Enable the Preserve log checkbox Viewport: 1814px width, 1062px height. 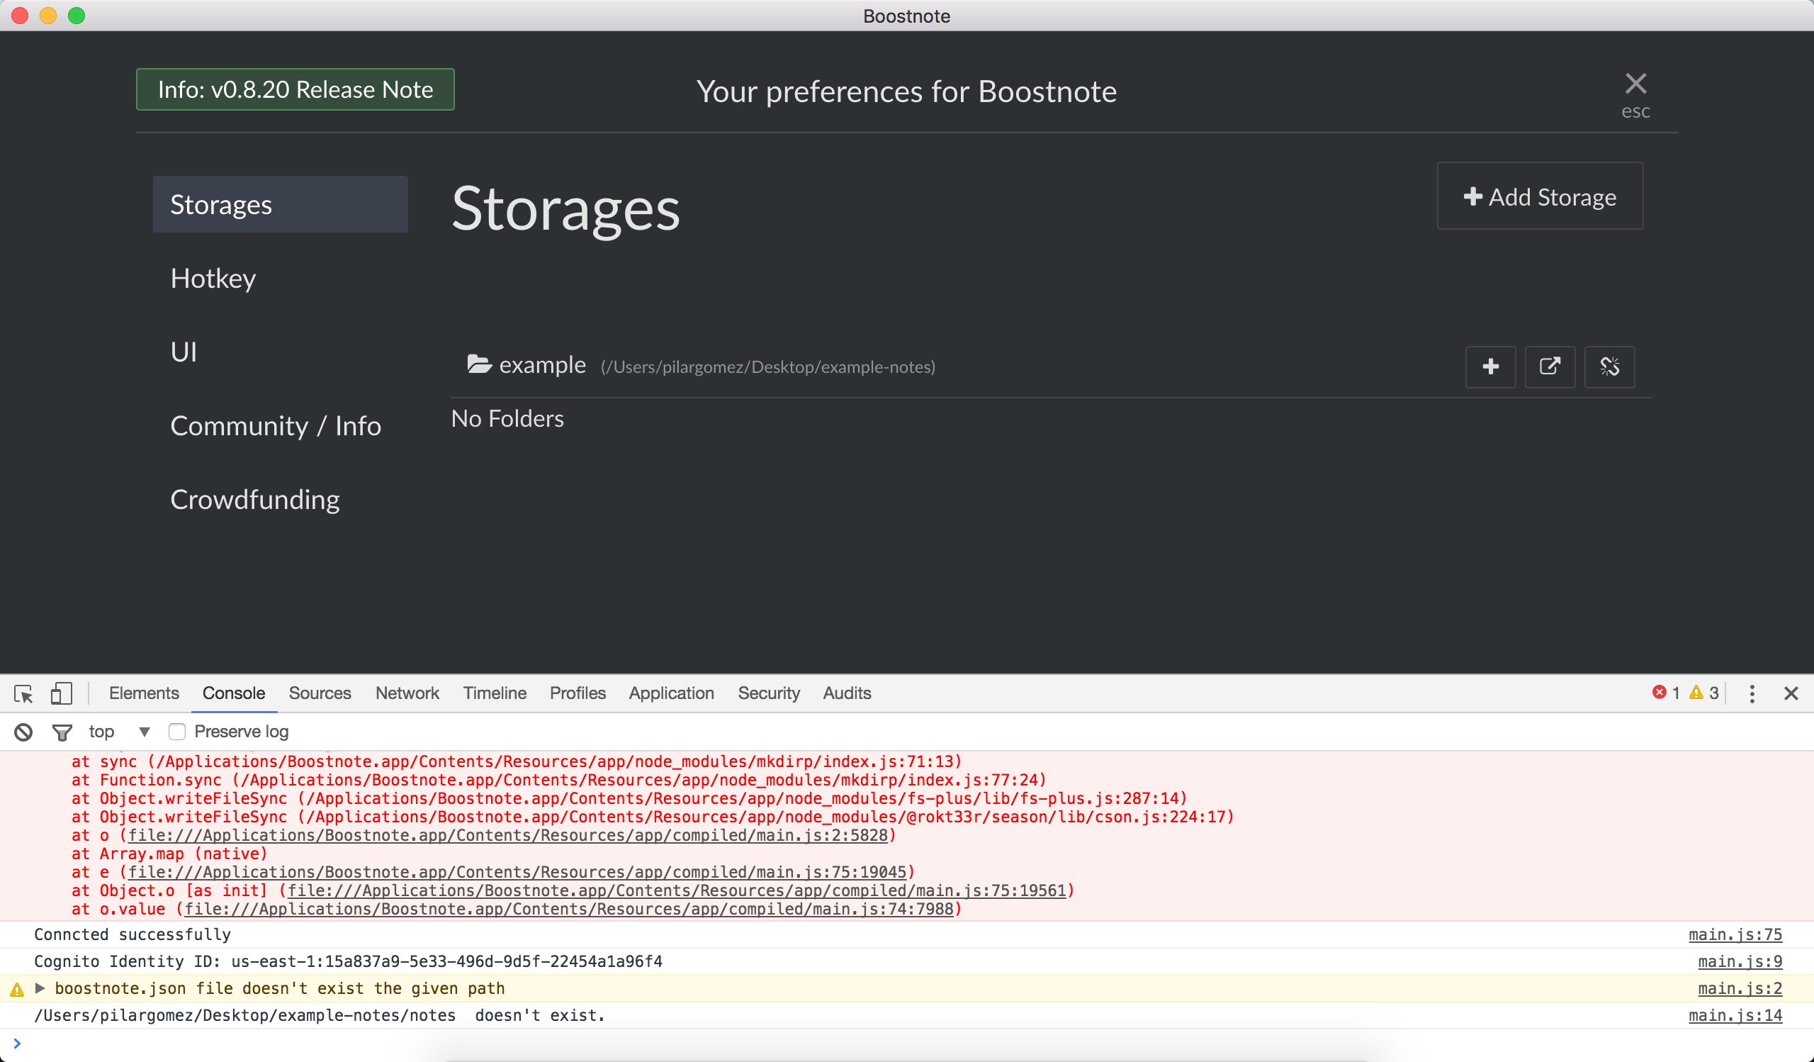(x=177, y=732)
